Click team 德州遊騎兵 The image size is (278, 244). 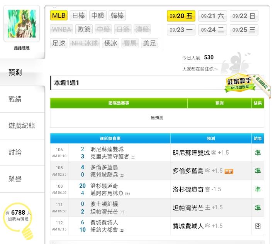coord(104,175)
